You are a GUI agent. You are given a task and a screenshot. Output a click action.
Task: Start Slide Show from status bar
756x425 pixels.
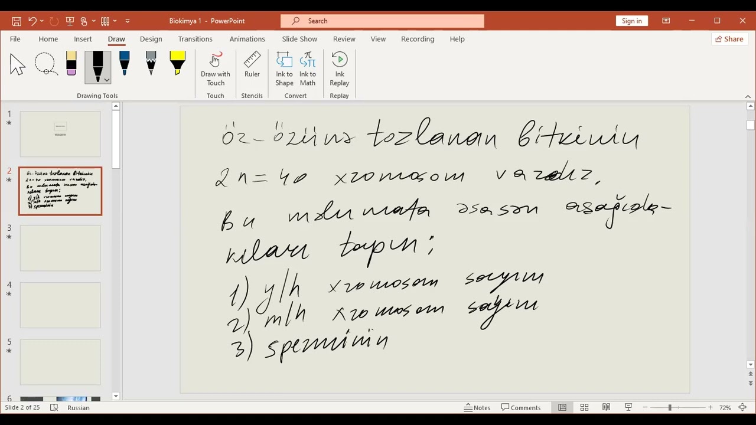point(628,407)
